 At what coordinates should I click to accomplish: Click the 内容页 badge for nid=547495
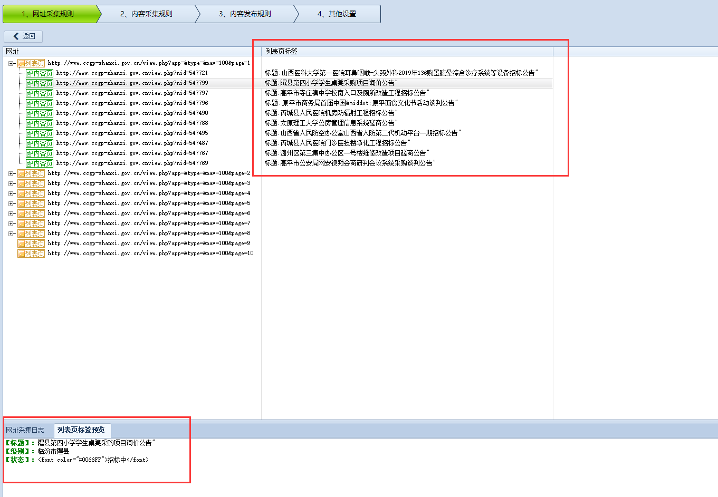(40, 133)
